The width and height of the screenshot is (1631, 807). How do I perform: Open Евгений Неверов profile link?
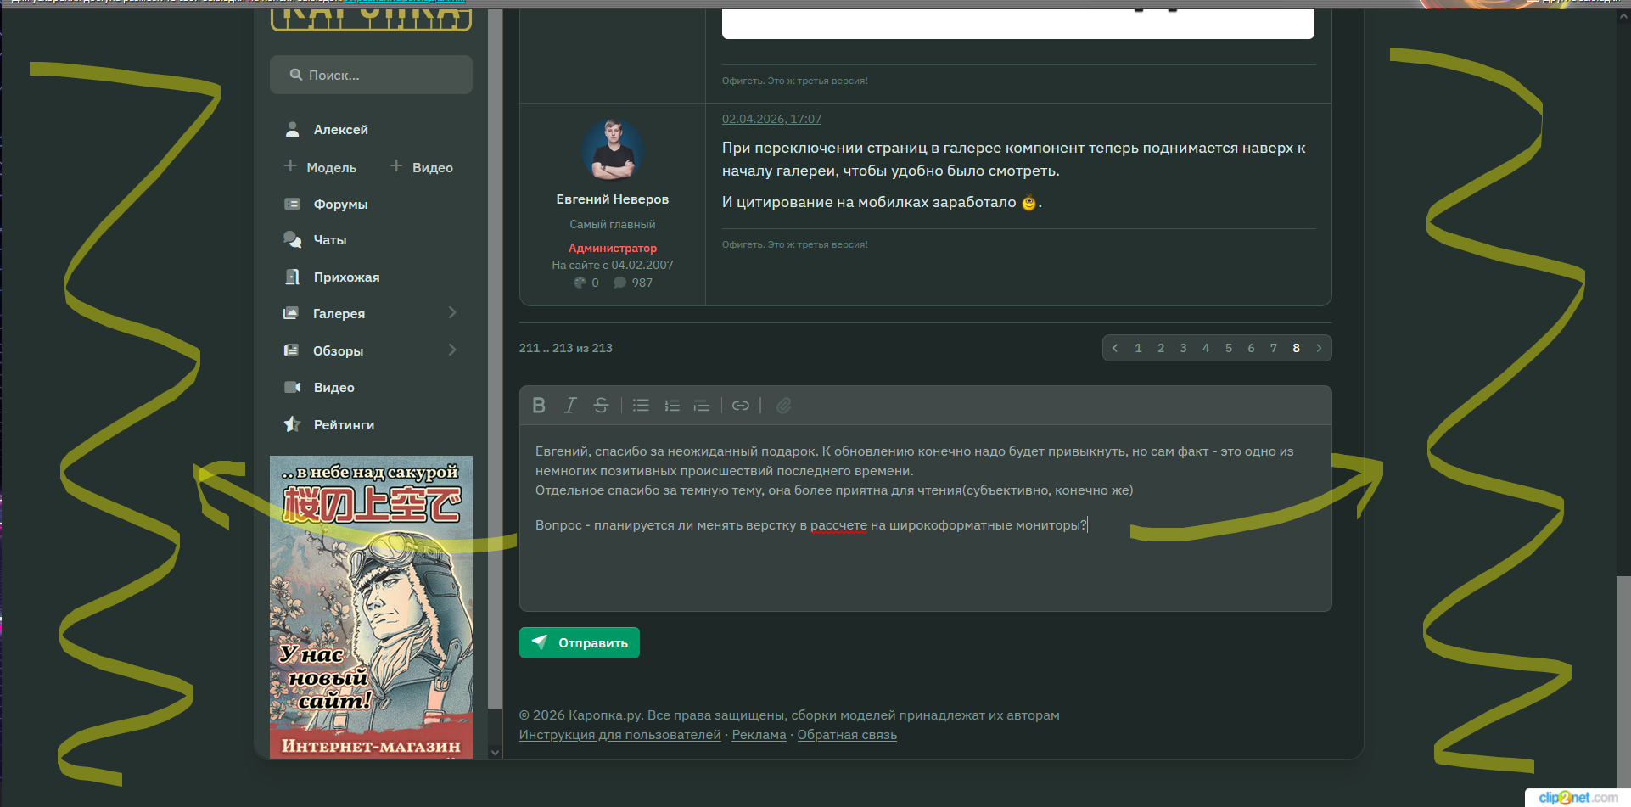[x=612, y=199]
